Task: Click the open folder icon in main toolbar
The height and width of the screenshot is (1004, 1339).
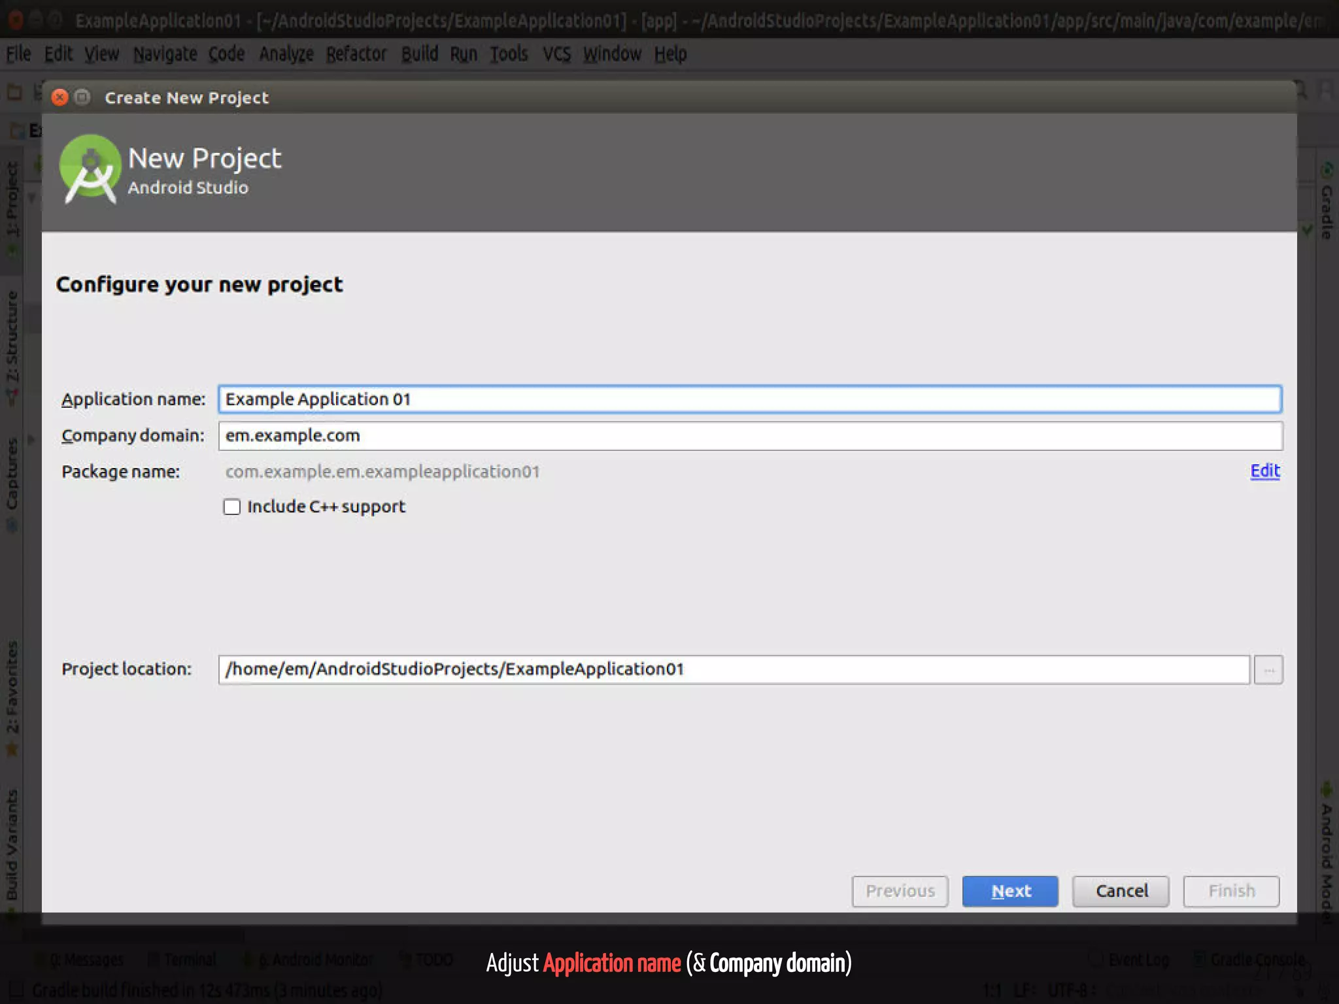Action: point(14,93)
